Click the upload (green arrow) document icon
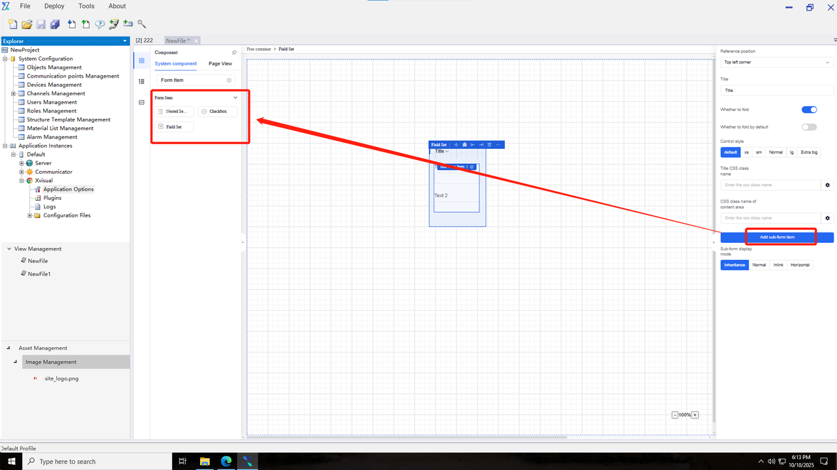837x470 pixels. point(86,24)
